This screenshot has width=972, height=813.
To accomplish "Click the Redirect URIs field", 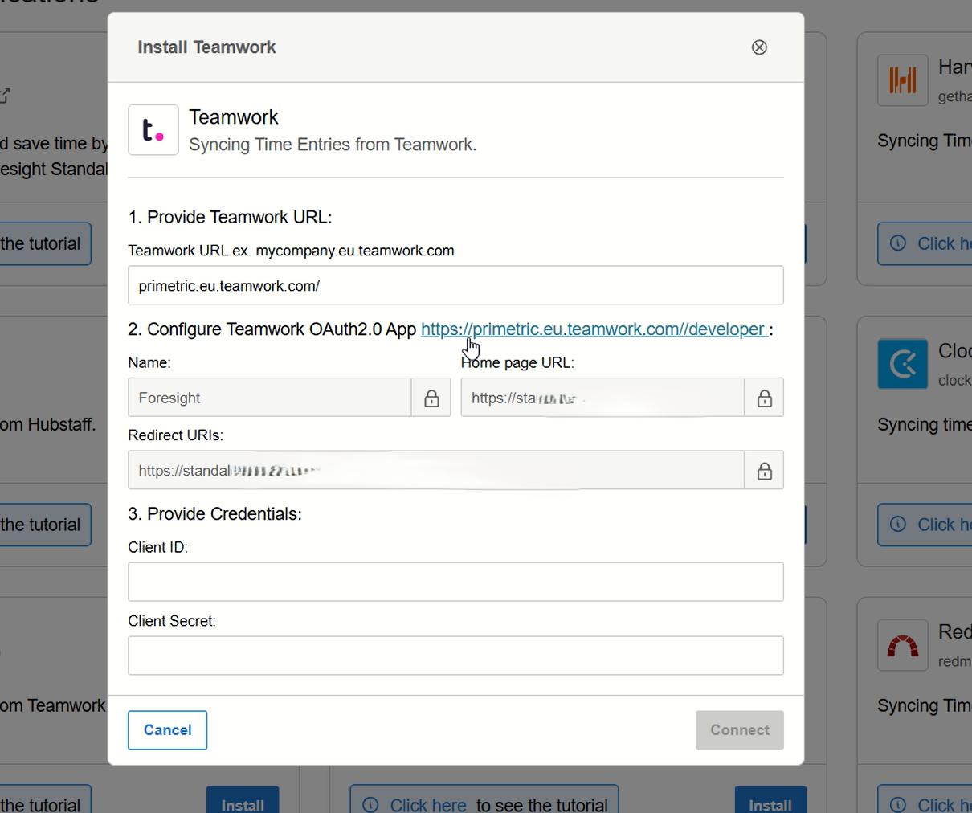I will (x=436, y=470).
